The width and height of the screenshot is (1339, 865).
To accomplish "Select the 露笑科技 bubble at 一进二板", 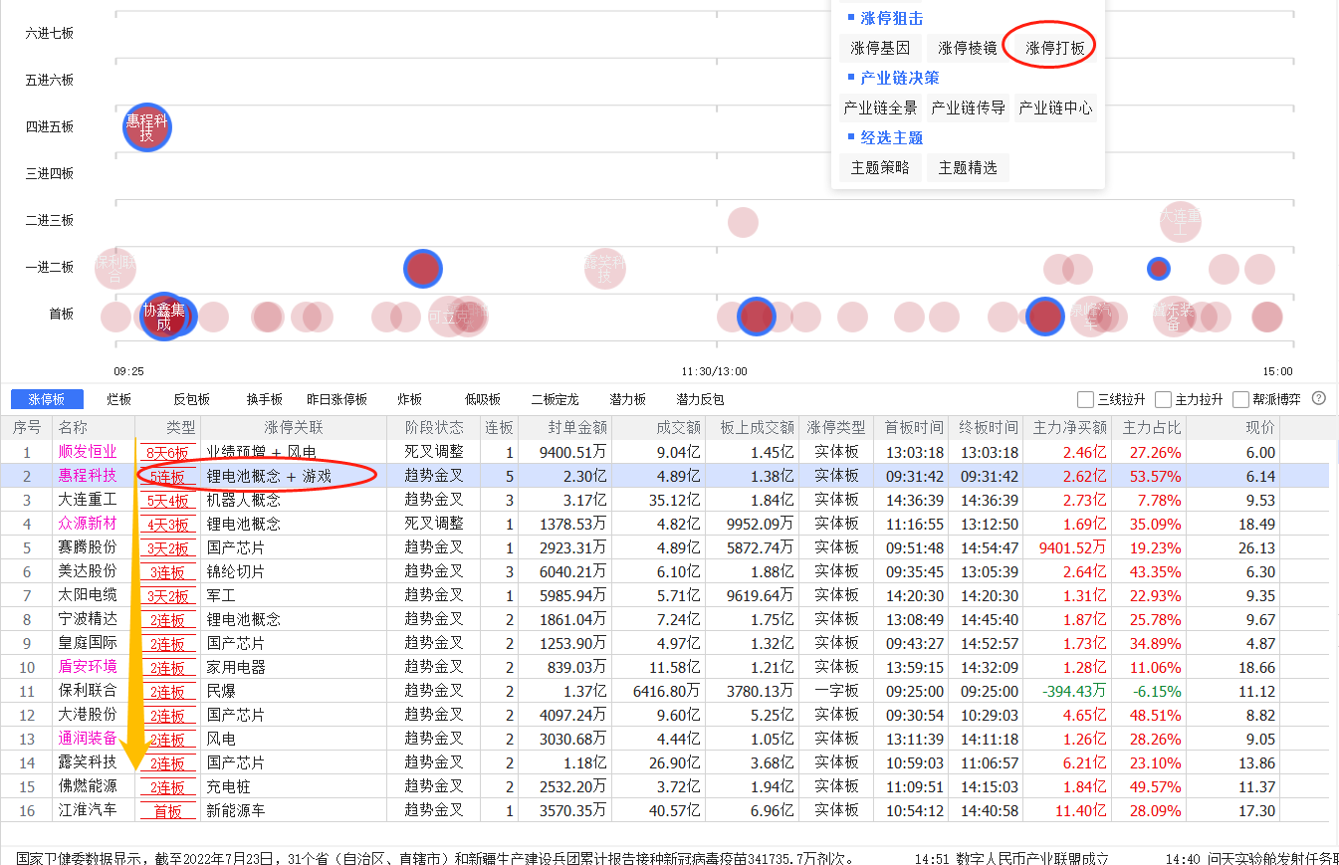I will 604,269.
